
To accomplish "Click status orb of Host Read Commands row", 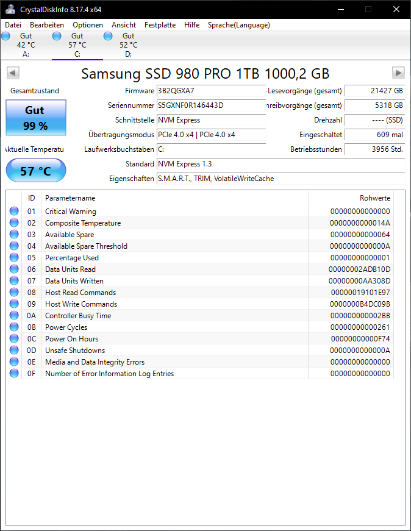I will click(x=14, y=292).
